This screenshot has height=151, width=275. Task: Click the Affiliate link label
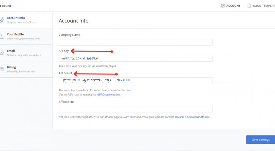coord(67,102)
